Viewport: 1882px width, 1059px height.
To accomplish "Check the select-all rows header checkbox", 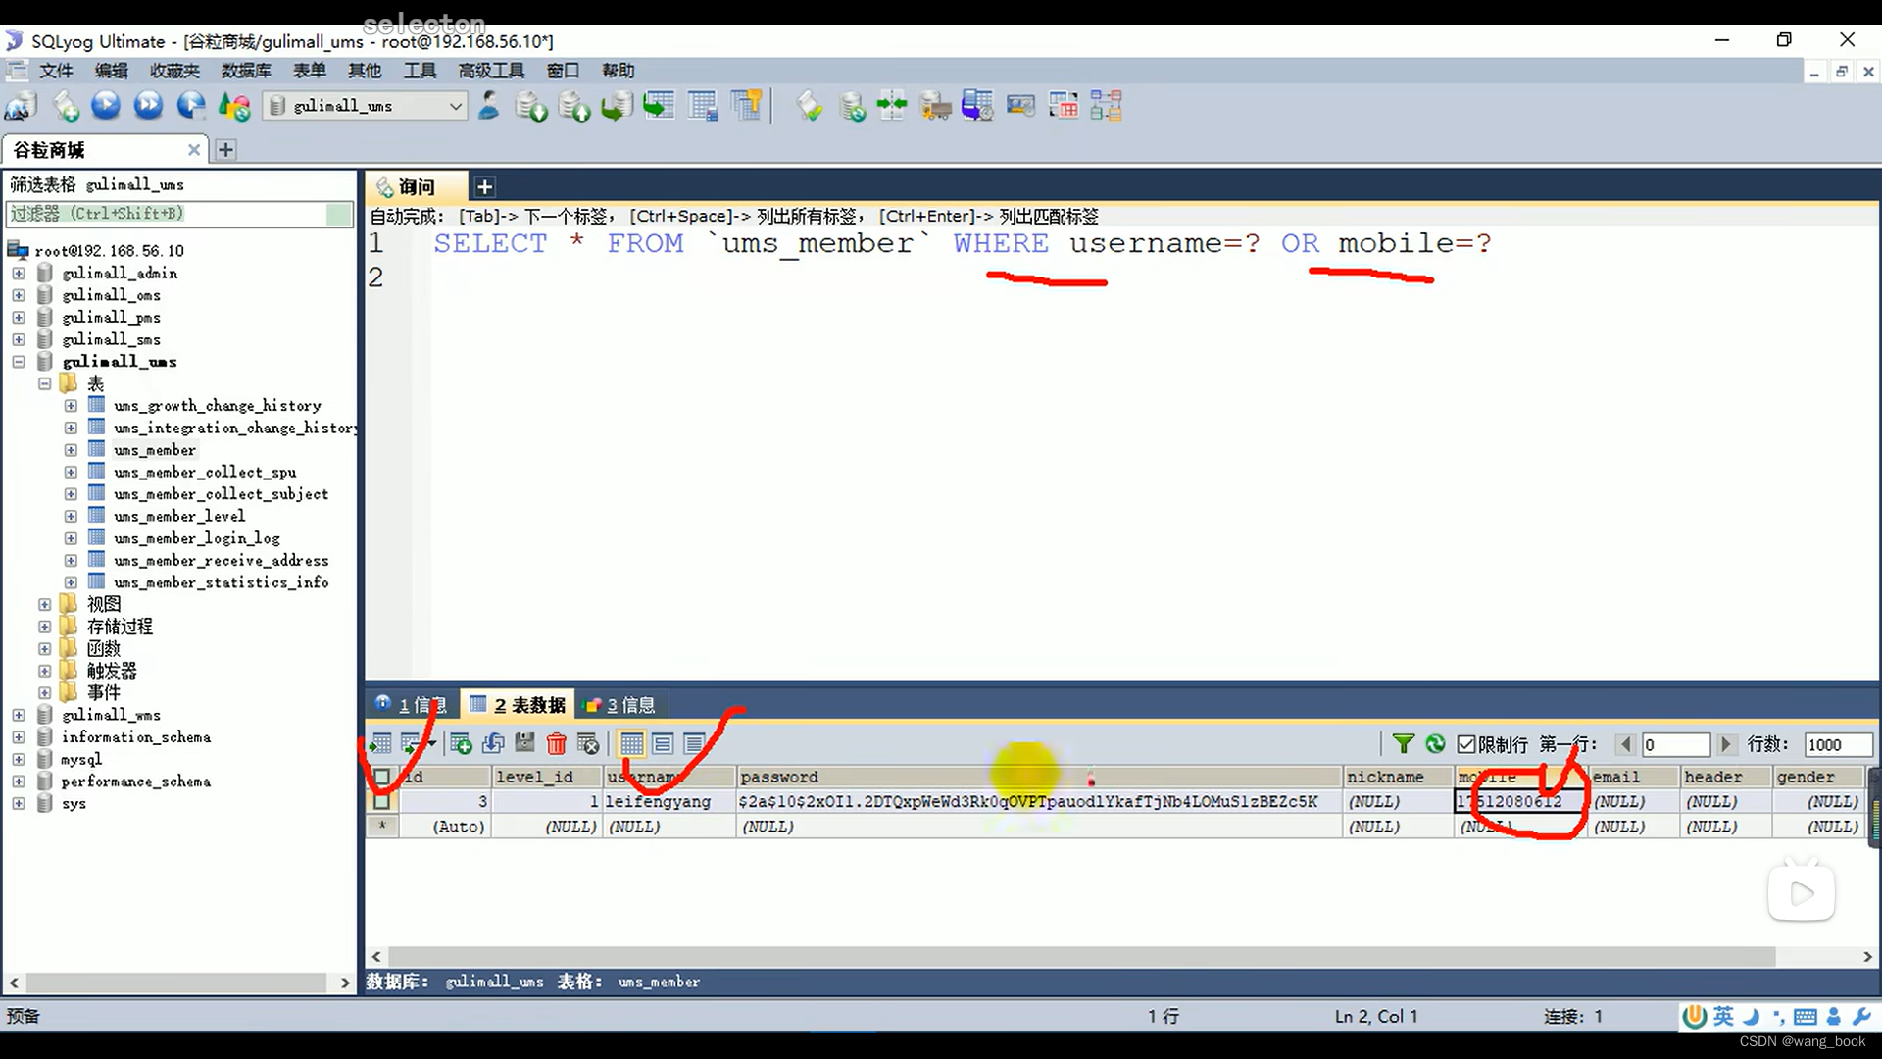I will pos(382,777).
